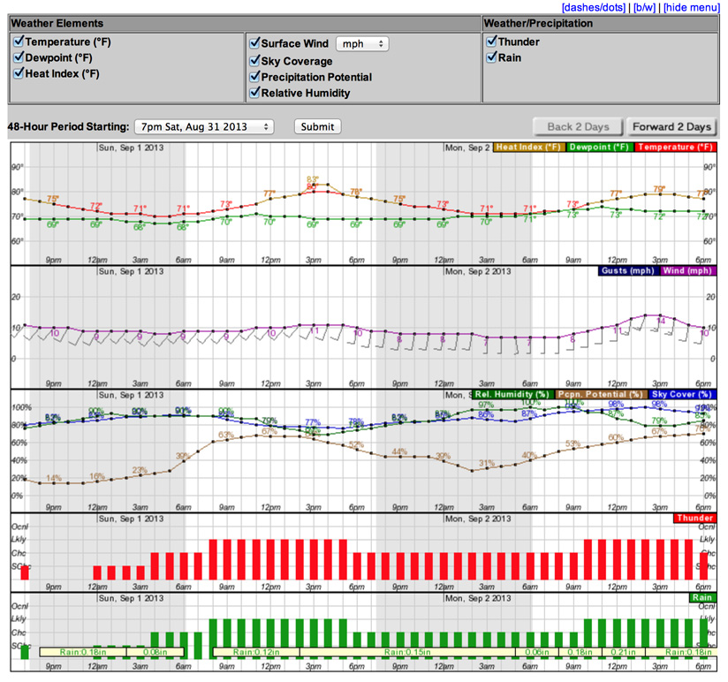Open the dashes/dots link
Screen dimensions: 728x682
click(593, 7)
